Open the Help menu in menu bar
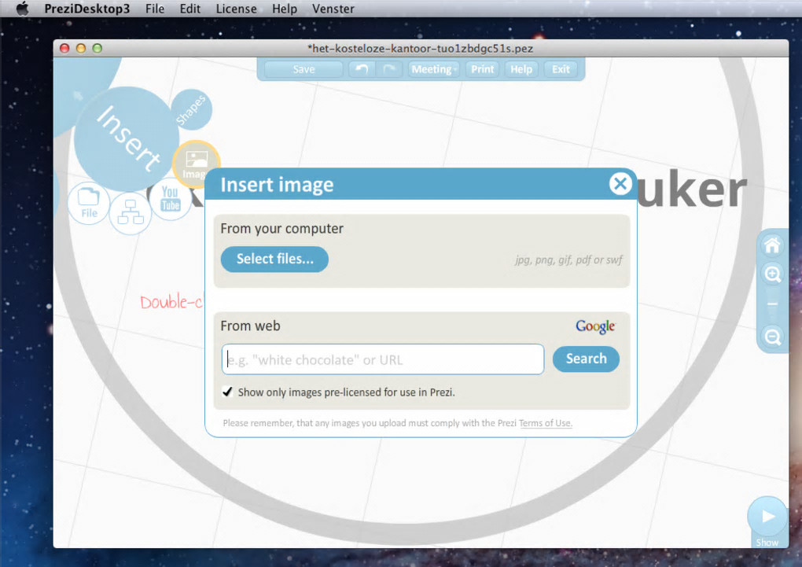 pos(285,9)
